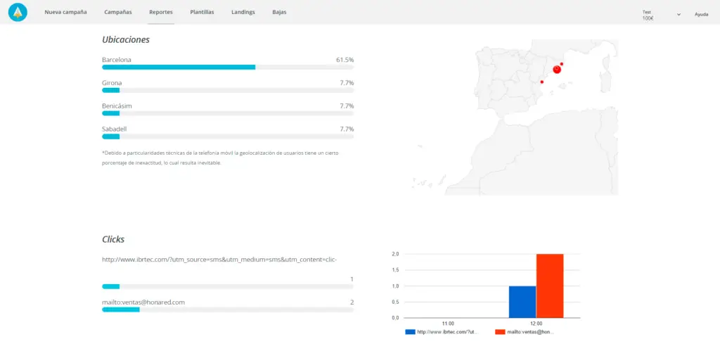This screenshot has width=720, height=351.
Task: Click the blue ibrtec legend swatch
Action: 410,331
